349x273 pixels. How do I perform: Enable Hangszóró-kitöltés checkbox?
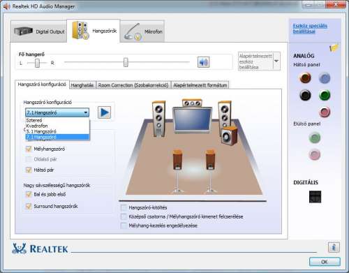[124, 207]
